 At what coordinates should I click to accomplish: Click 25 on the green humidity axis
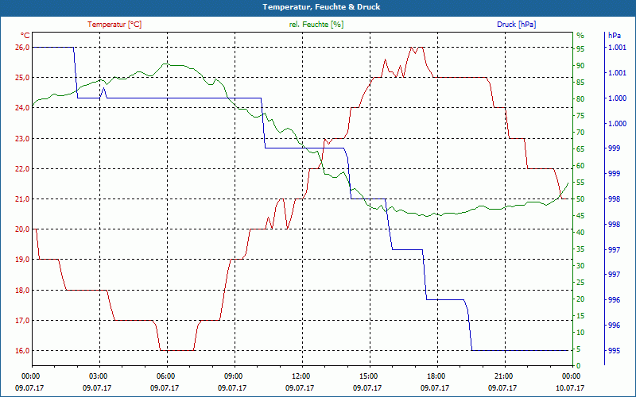point(580,283)
